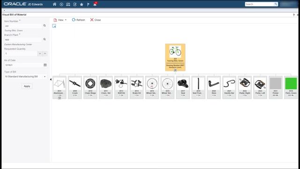
Task: Select the Seat saddle component card
Action: click(183, 87)
